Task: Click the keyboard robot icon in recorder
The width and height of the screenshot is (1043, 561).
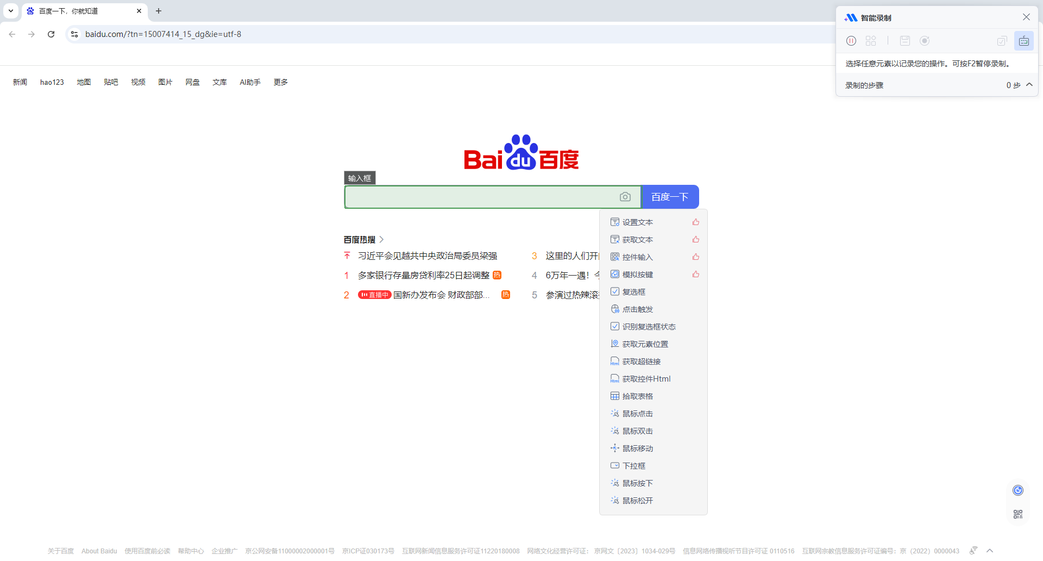Action: (1023, 41)
